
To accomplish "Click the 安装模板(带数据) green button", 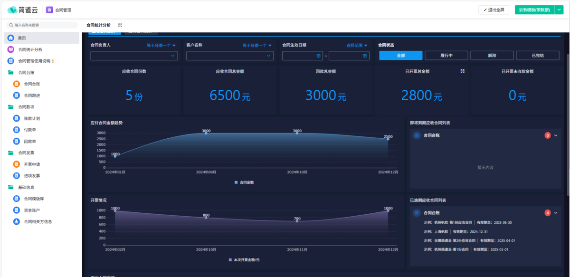I will 534,10.
